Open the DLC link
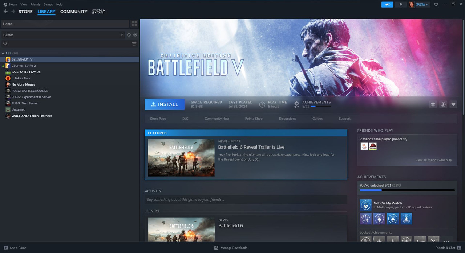Image resolution: width=465 pixels, height=253 pixels. coord(185,119)
